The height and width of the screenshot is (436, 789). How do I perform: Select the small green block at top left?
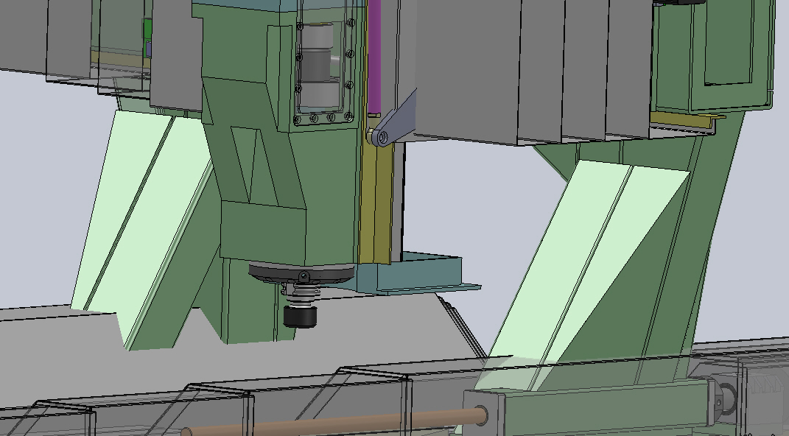tap(147, 29)
